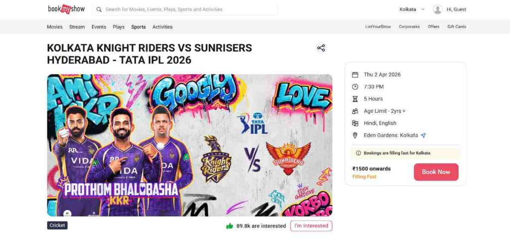
Task: Click the green thumbs-up icon
Action: [230, 226]
